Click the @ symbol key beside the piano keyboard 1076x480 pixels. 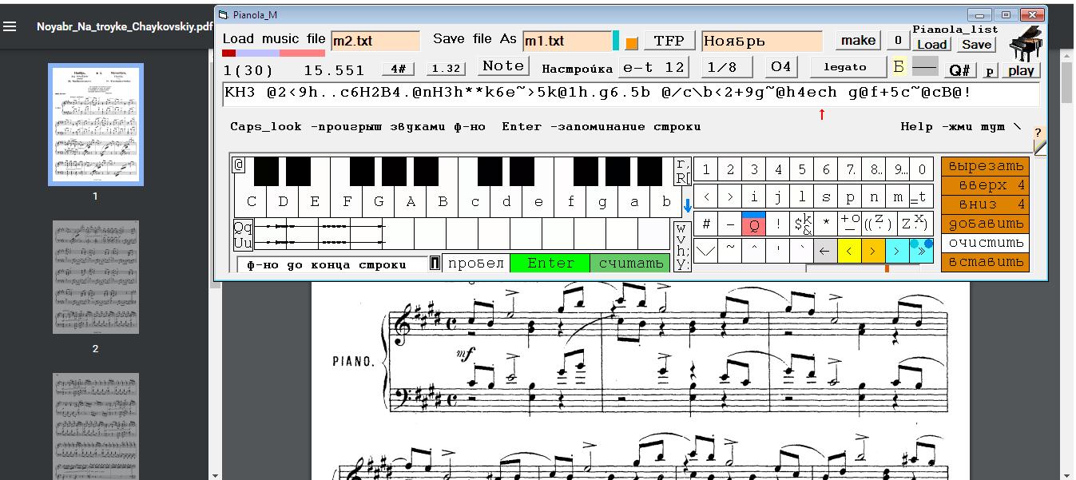tap(239, 165)
